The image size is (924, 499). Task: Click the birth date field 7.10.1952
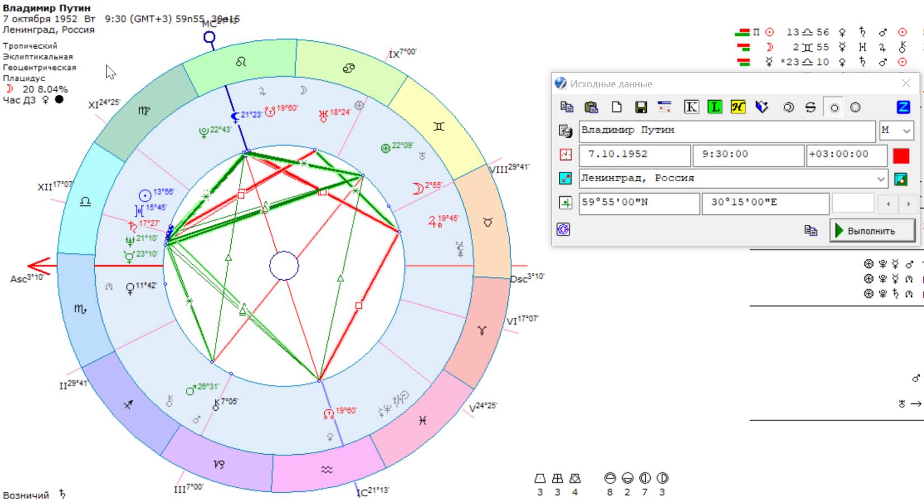click(x=634, y=155)
